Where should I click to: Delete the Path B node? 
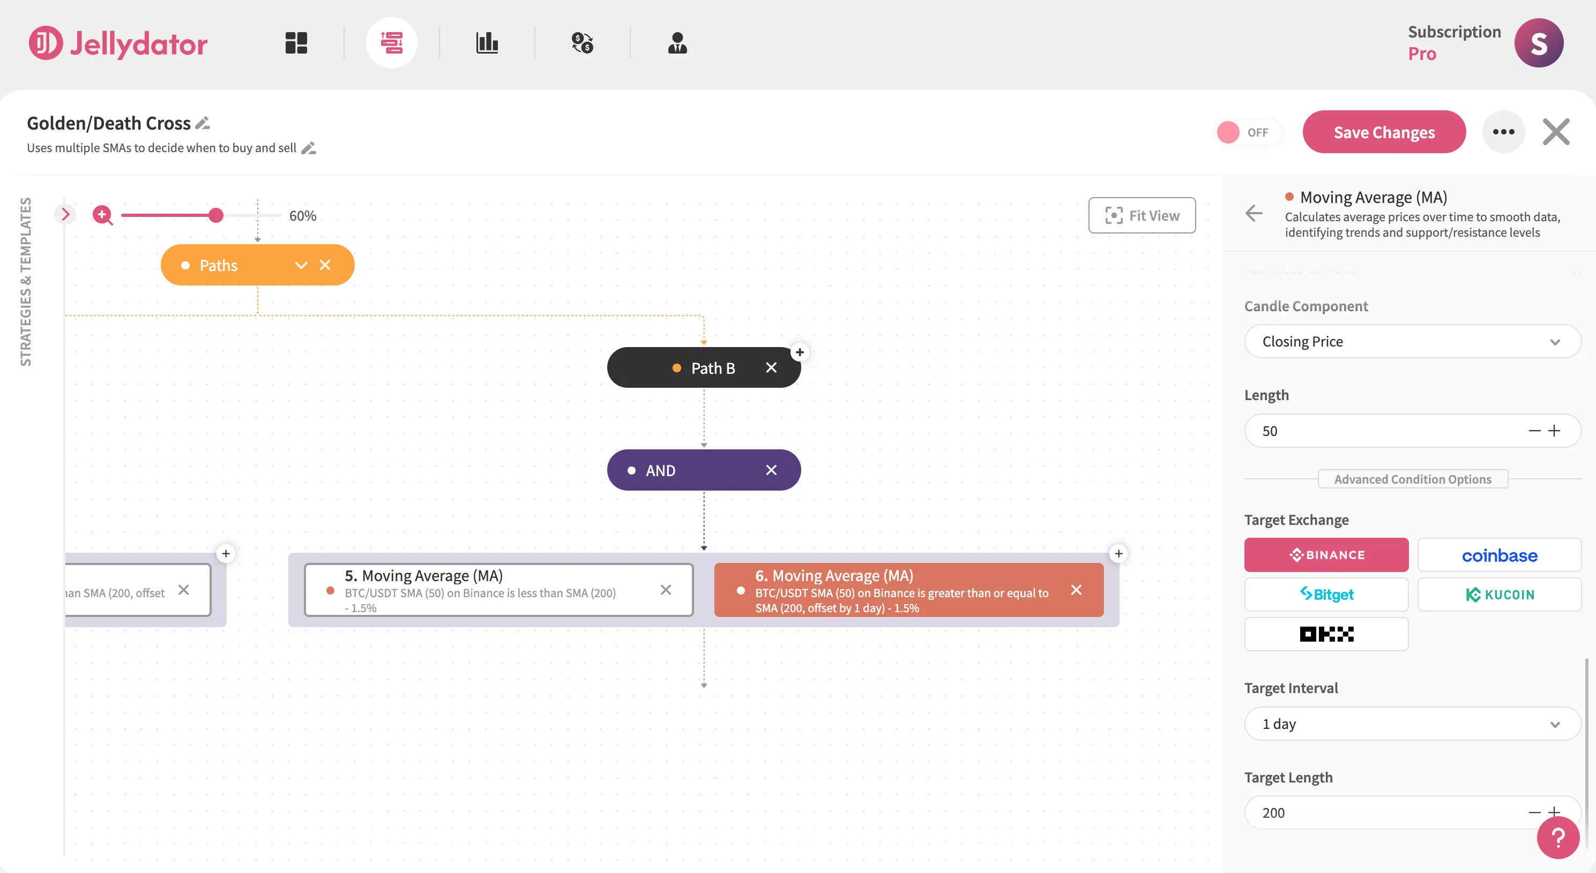771,368
